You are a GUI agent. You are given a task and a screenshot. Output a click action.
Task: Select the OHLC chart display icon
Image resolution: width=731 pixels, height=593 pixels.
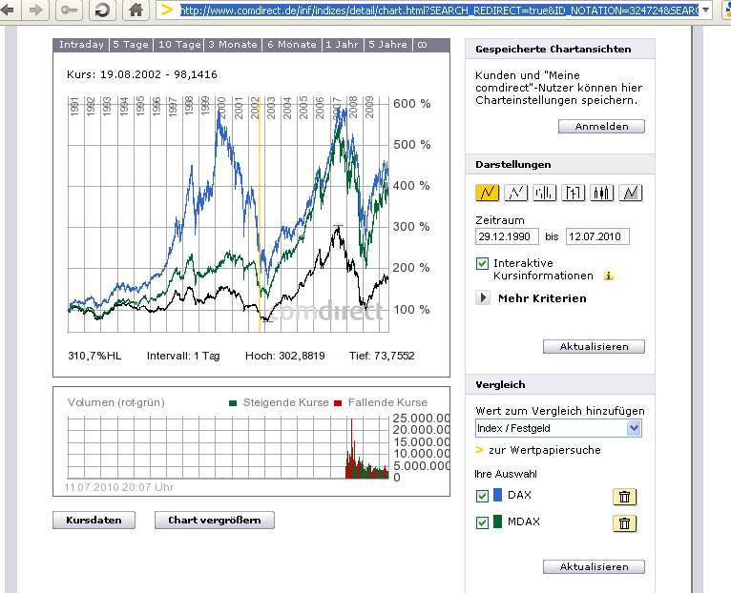pos(573,193)
